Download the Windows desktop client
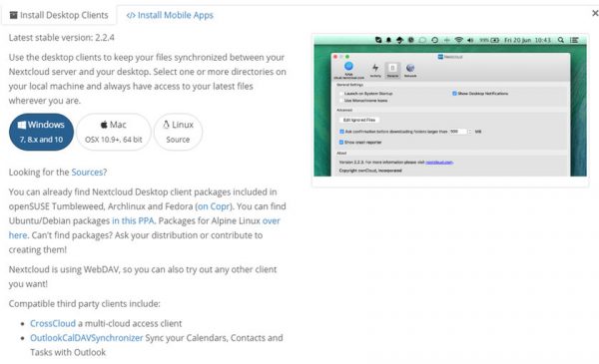Image resolution: width=599 pixels, height=364 pixels. click(41, 132)
